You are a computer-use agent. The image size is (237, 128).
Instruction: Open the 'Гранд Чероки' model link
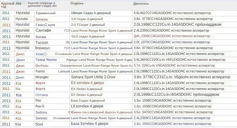point(46,60)
